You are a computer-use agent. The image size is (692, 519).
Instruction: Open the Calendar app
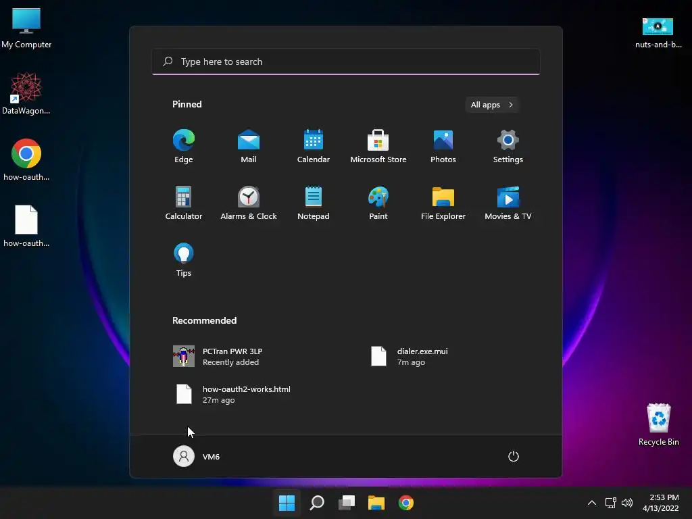314,147
